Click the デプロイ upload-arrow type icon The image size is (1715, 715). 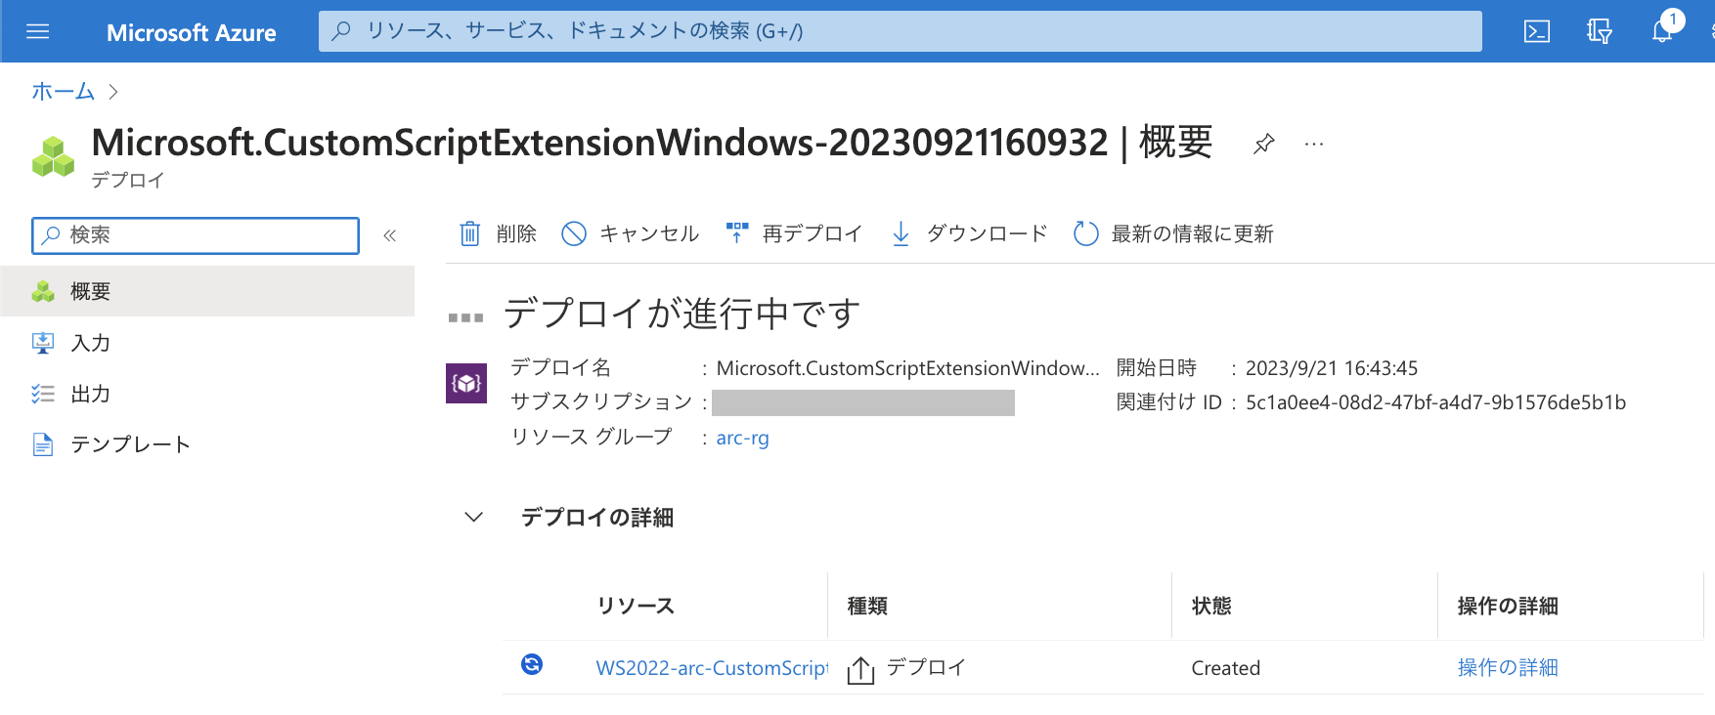tap(860, 669)
